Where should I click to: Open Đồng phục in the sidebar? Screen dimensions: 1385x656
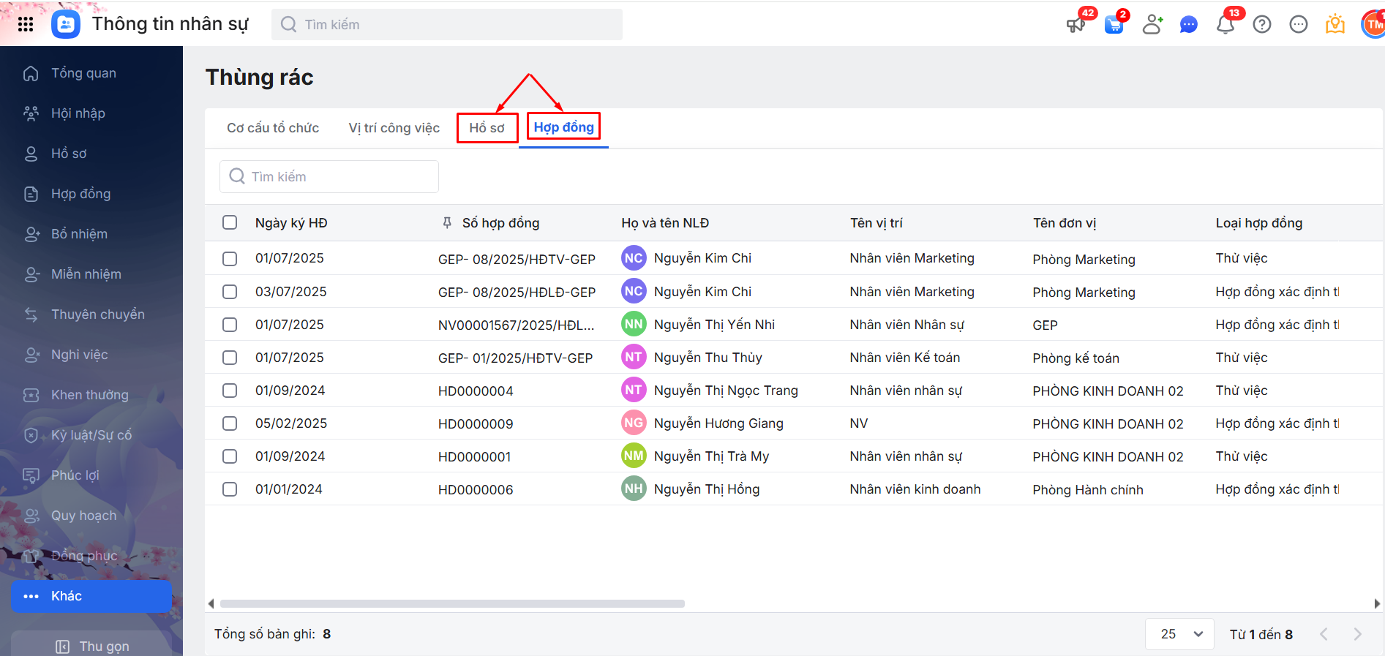[x=91, y=556]
